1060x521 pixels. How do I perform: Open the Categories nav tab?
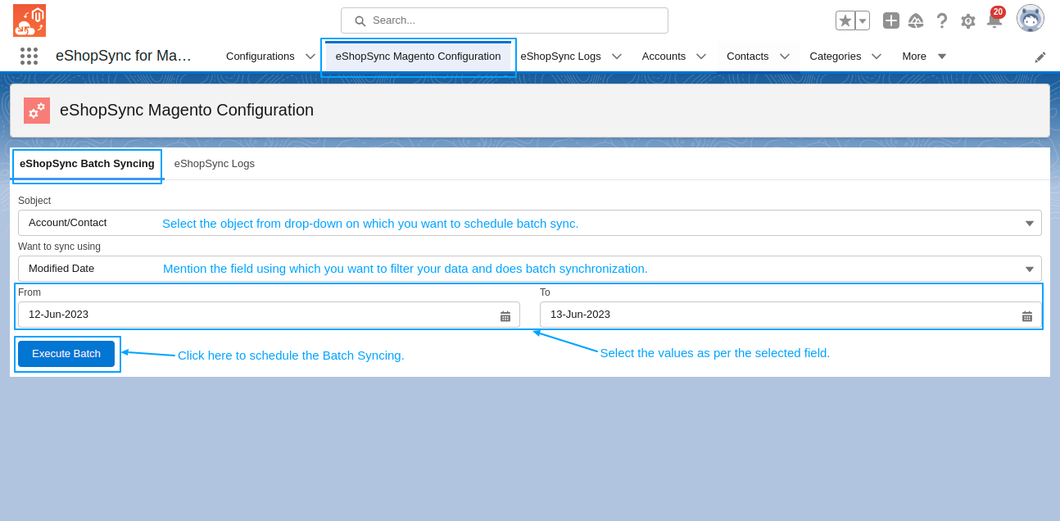[x=836, y=56]
